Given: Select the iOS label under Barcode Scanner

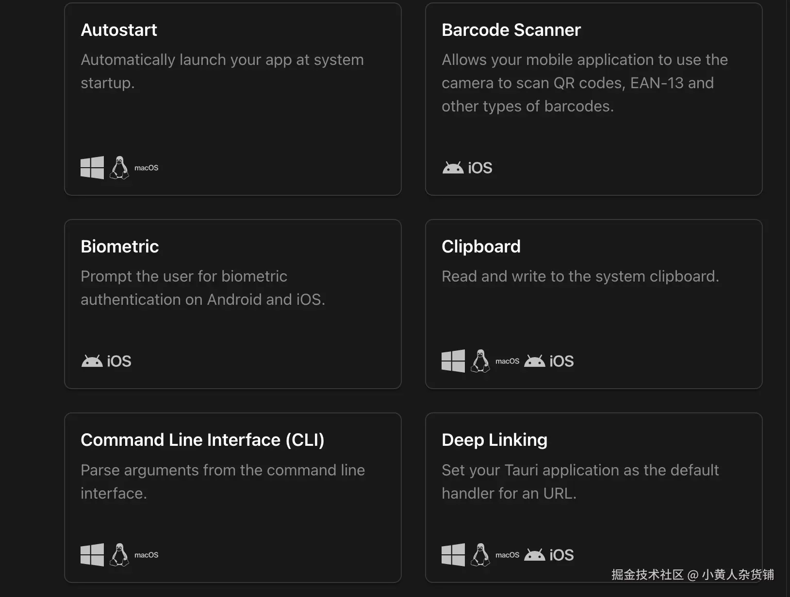Looking at the screenshot, I should coord(480,167).
